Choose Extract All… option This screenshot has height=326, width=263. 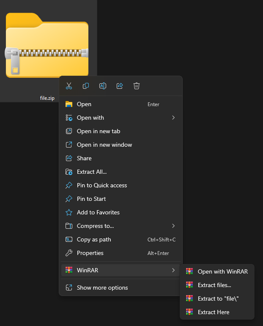pos(92,172)
